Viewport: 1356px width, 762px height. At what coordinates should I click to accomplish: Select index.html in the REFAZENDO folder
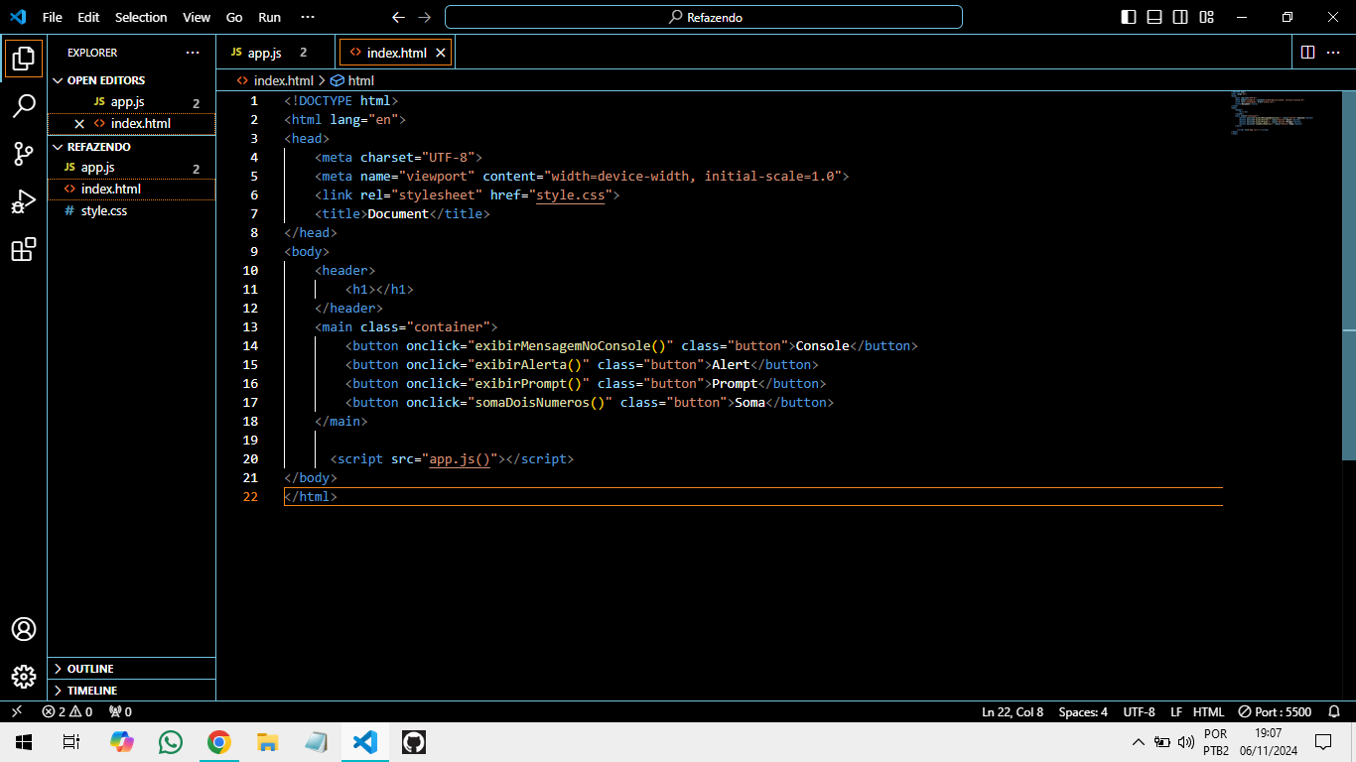131,190
